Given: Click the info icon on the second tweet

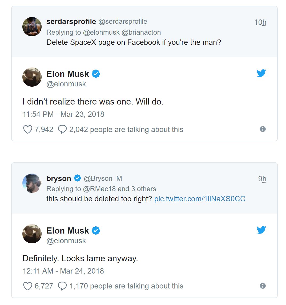Looking at the screenshot, I should coord(263,286).
